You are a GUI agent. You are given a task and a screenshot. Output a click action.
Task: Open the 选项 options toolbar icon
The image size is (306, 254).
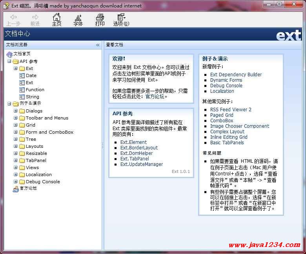pyautogui.click(x=121, y=20)
